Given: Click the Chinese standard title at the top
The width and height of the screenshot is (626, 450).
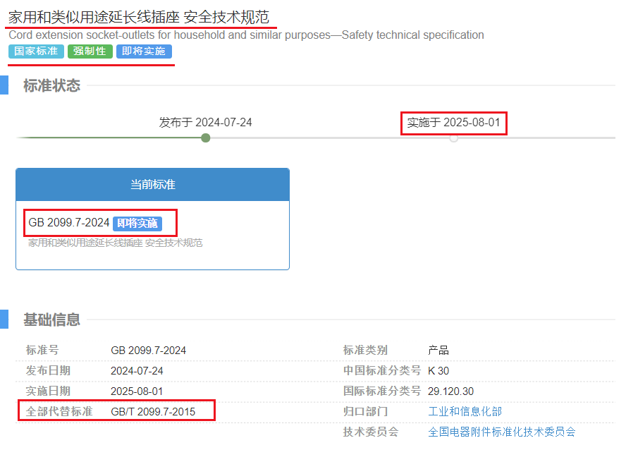Looking at the screenshot, I should [x=138, y=17].
